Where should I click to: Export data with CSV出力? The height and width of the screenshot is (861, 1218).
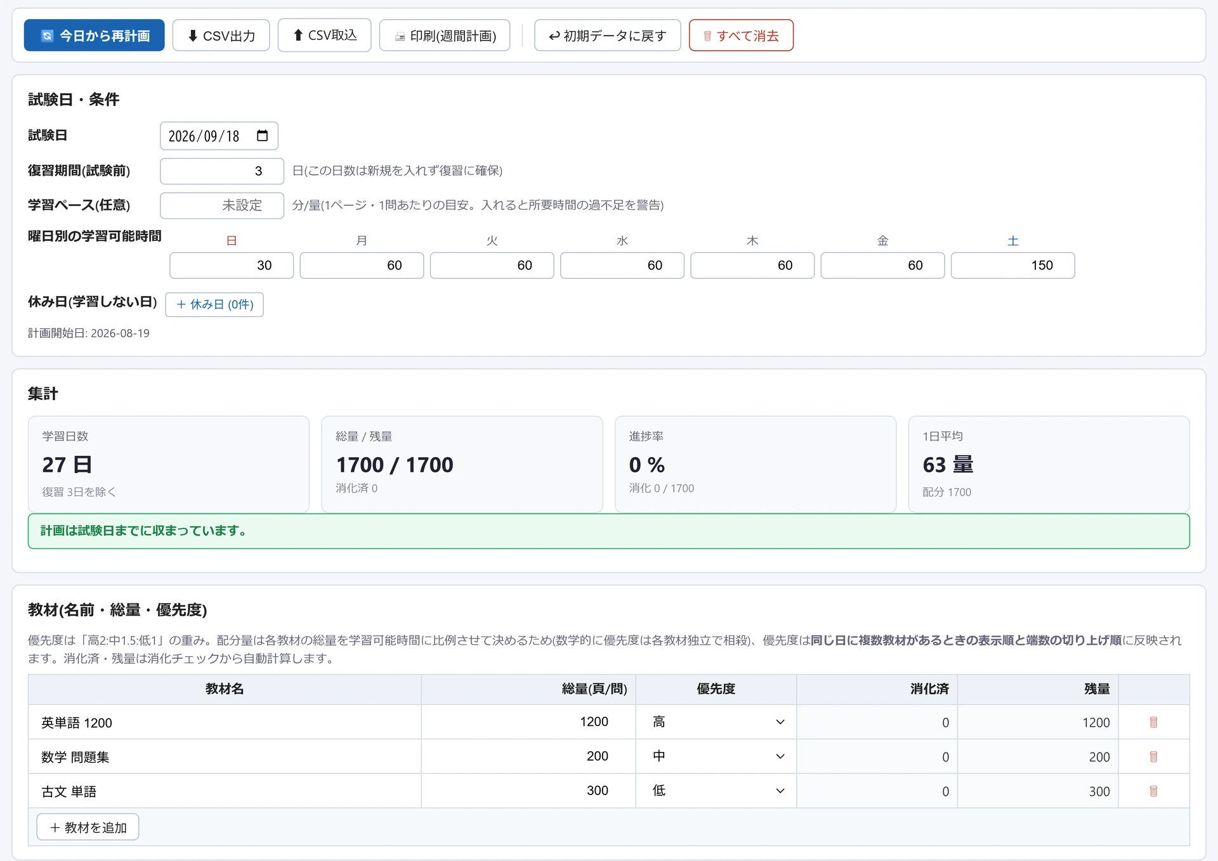(x=221, y=36)
